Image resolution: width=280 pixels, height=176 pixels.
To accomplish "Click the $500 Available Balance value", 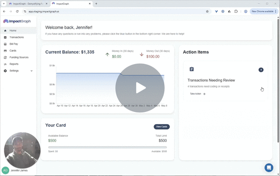I will coord(52,141).
